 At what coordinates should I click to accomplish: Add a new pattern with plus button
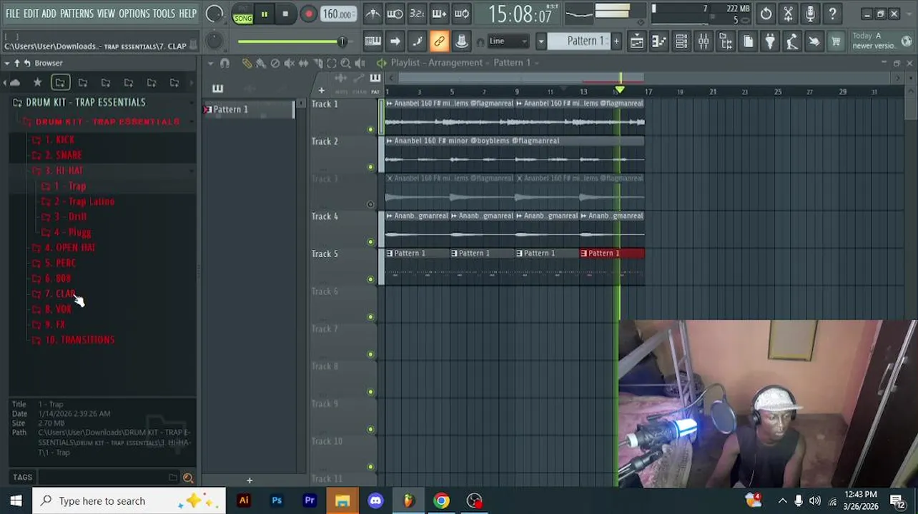click(x=616, y=41)
